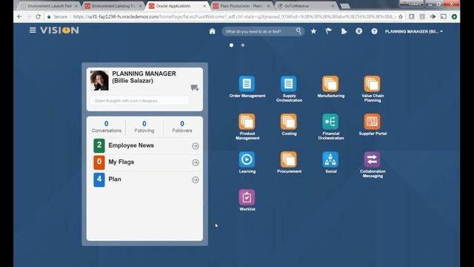Switch to Plan Production browser tab
Image resolution: width=474 pixels, height=267 pixels.
241,6
